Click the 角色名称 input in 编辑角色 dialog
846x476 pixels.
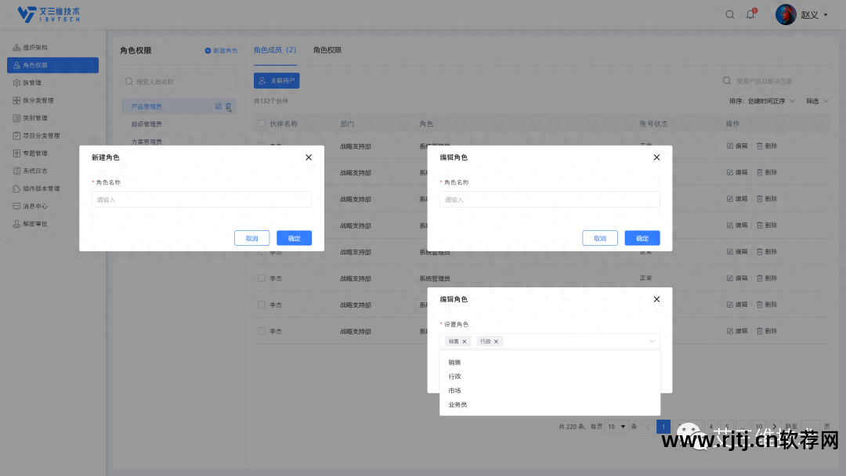(x=550, y=200)
